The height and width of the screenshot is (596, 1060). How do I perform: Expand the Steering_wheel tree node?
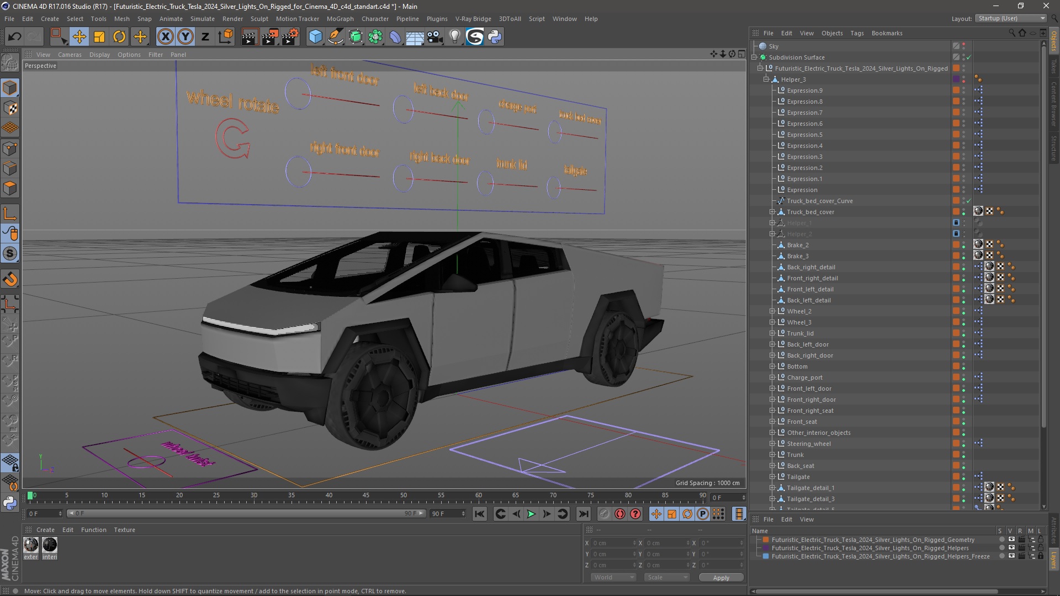coord(772,444)
